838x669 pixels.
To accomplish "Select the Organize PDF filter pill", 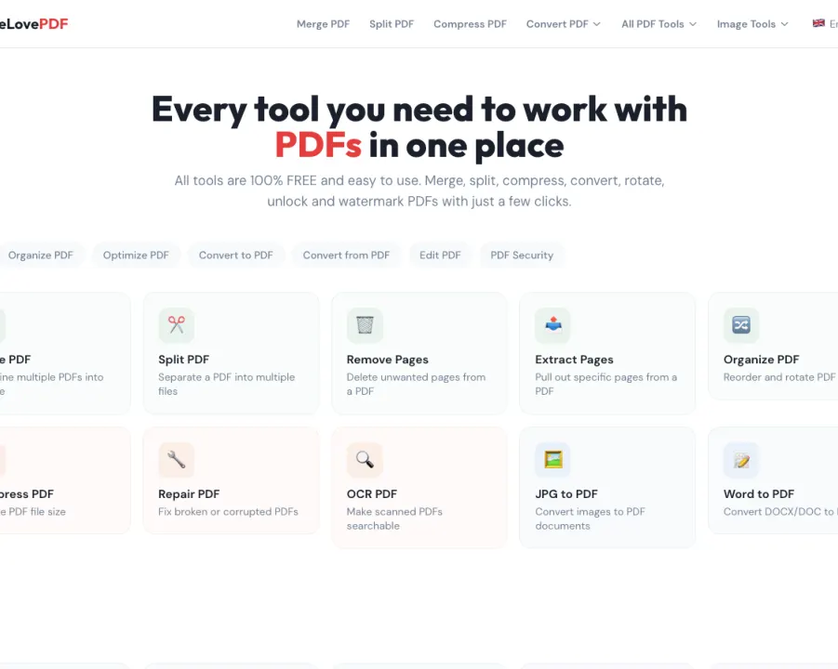I will pos(40,256).
